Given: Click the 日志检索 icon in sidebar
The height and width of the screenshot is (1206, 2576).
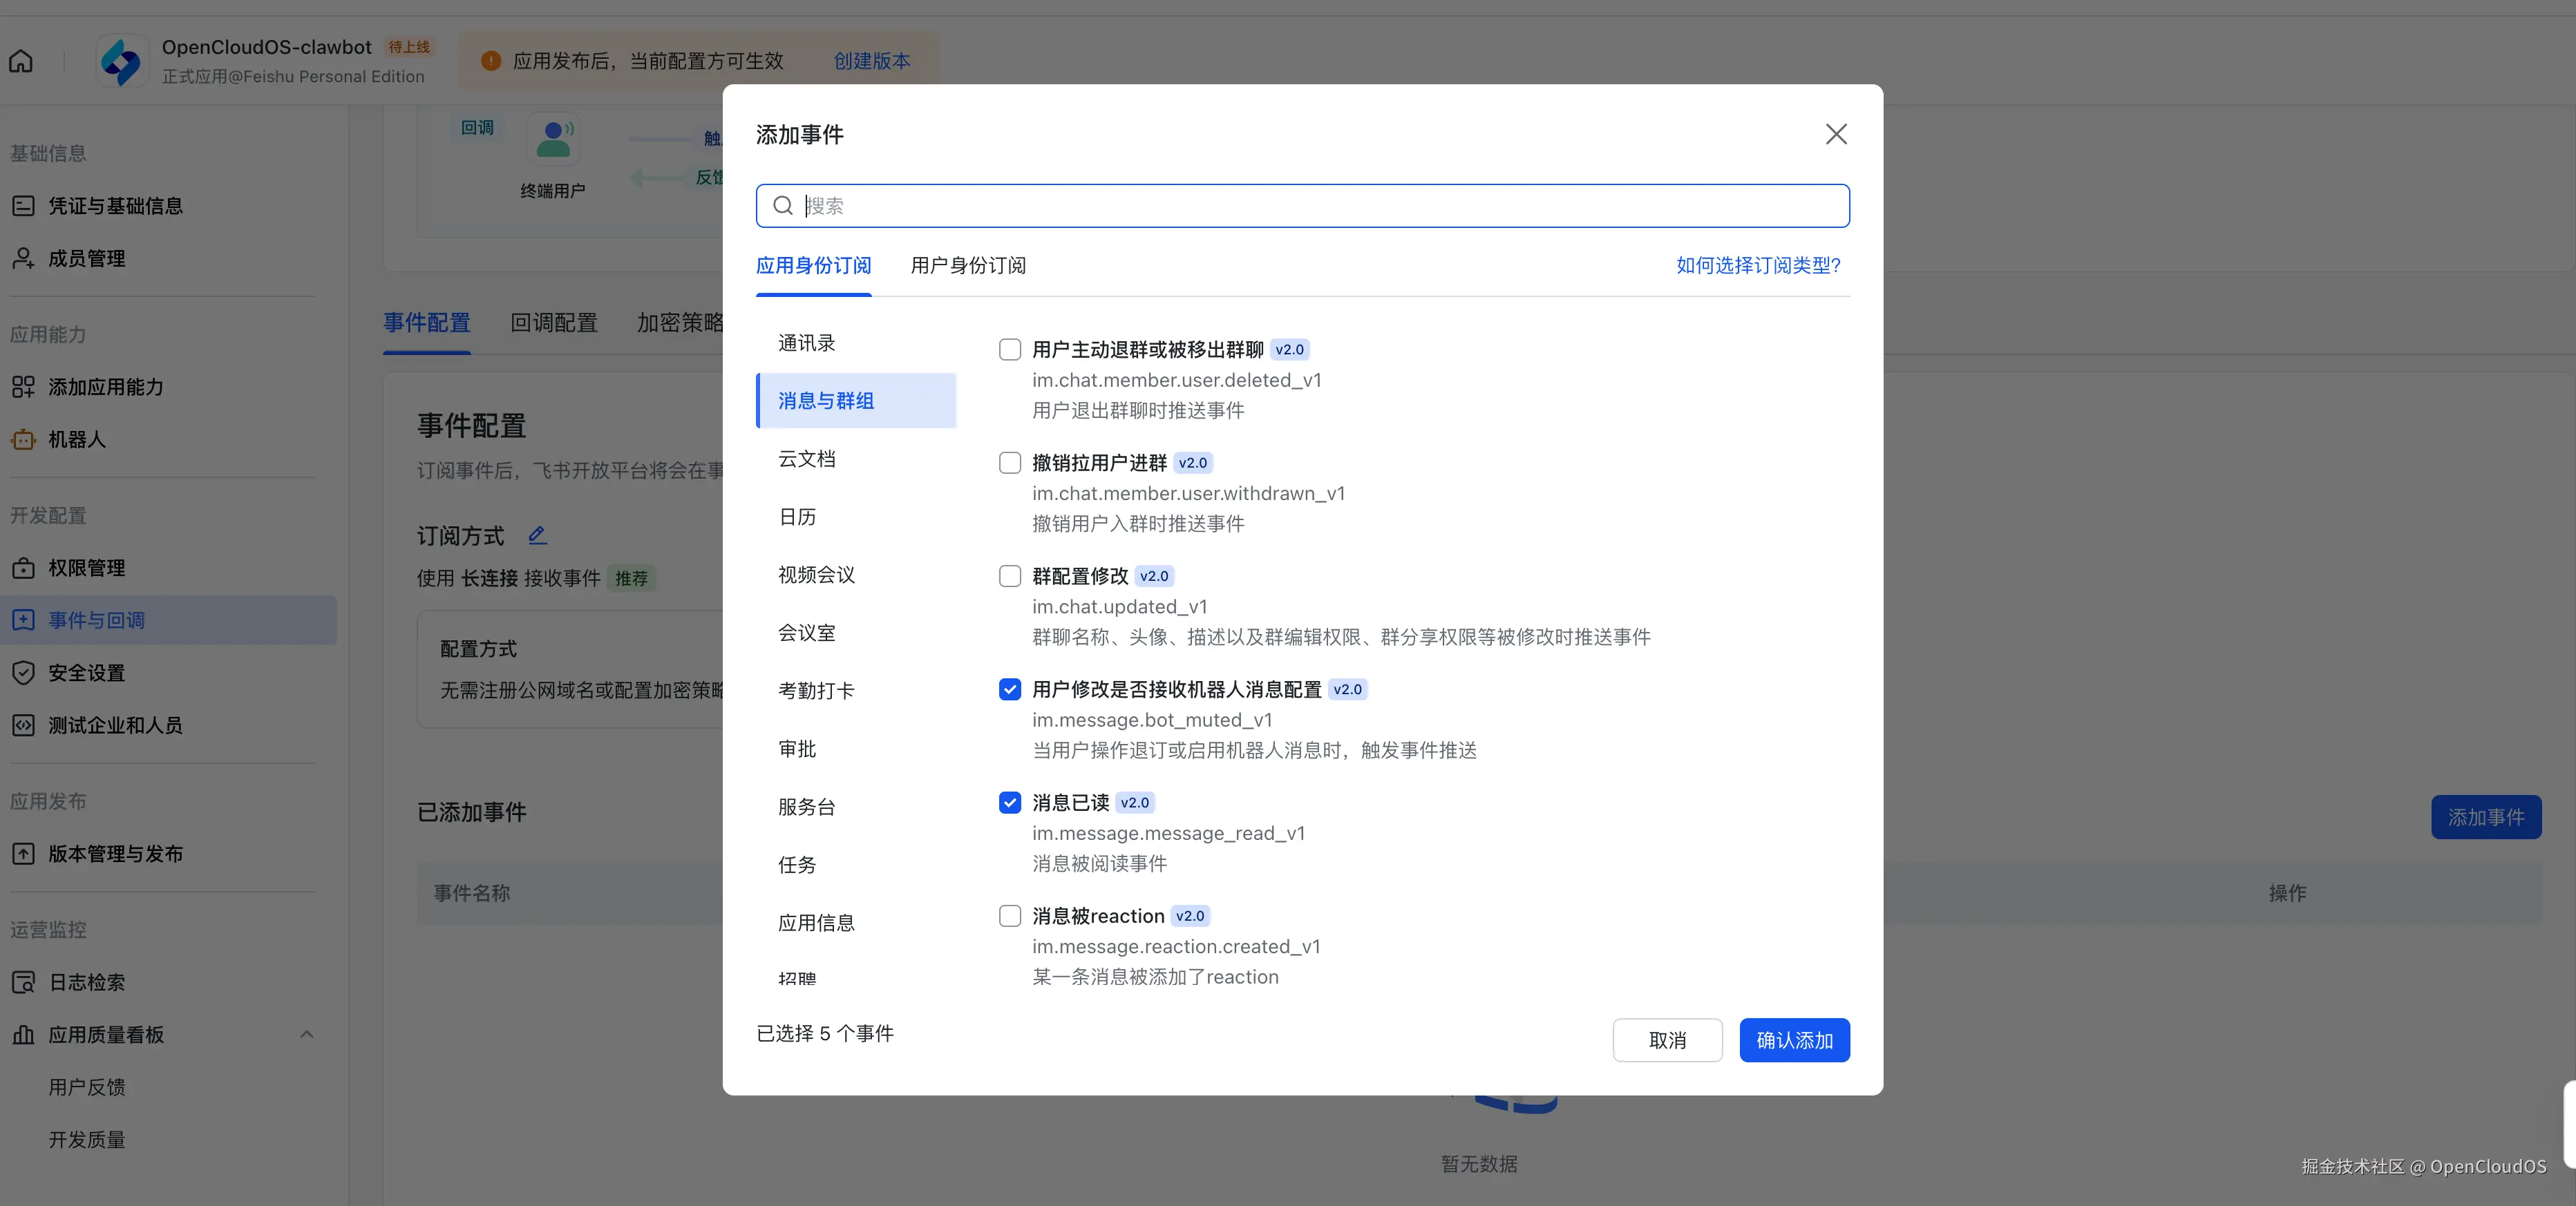Looking at the screenshot, I should (23, 982).
